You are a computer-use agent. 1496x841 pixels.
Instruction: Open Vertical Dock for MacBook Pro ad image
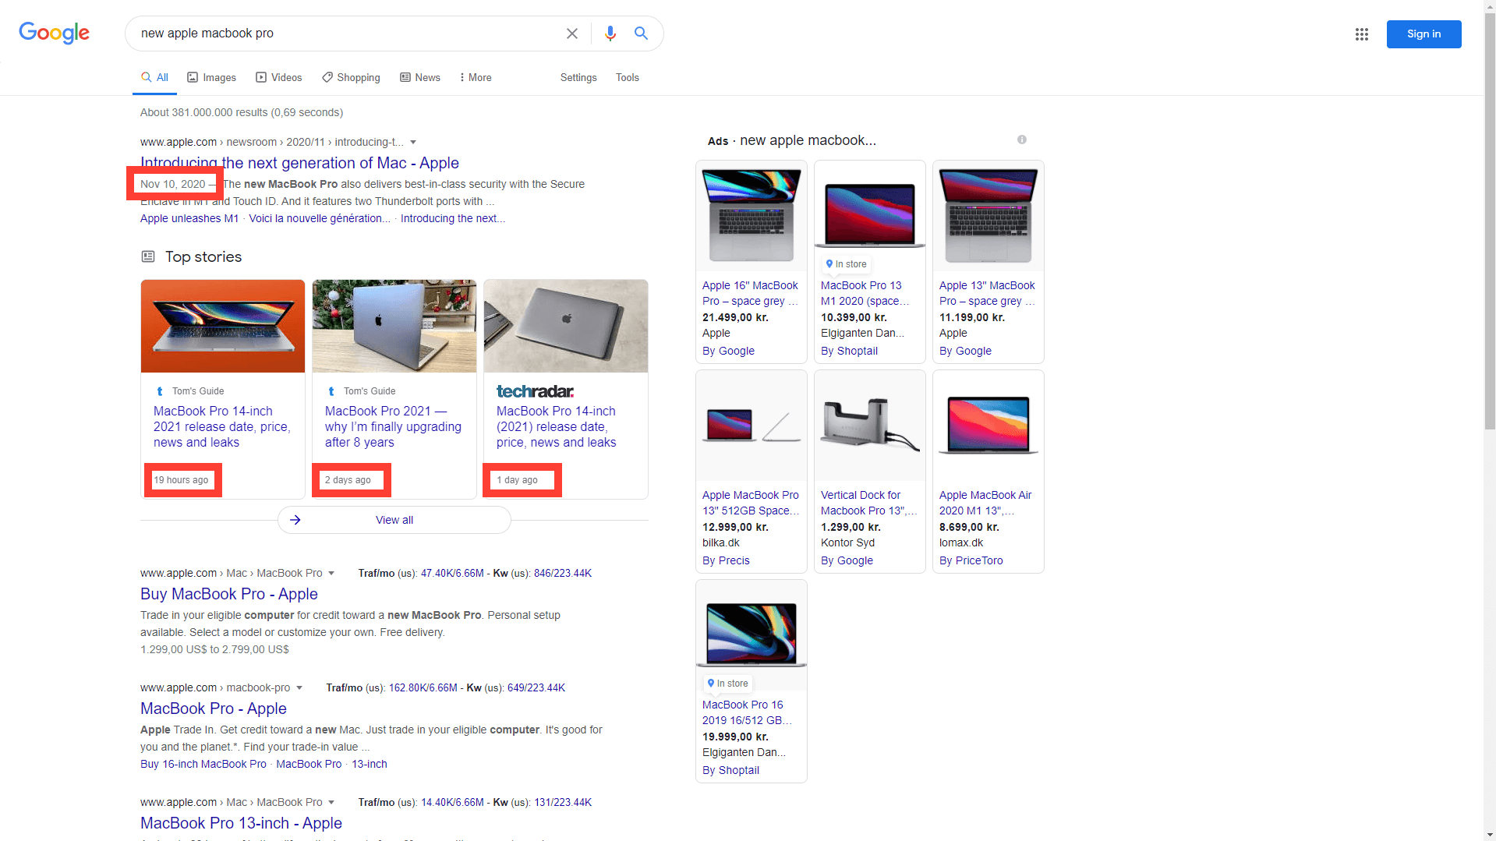click(x=870, y=426)
